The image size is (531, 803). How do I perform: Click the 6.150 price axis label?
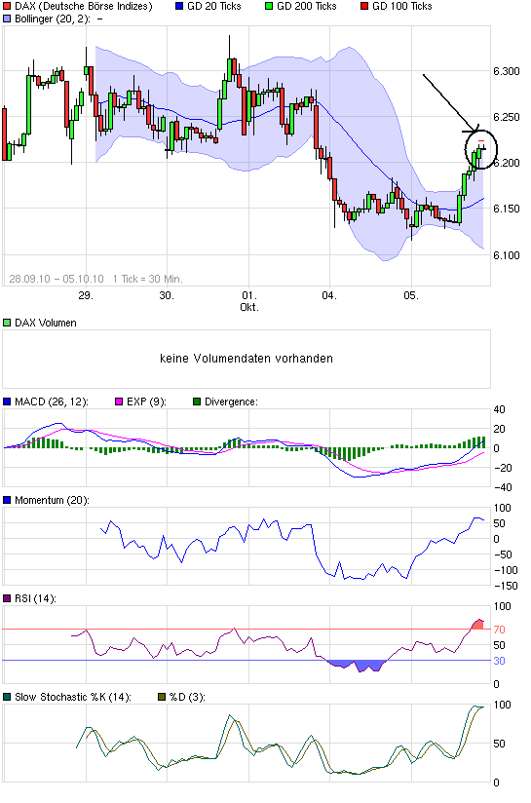click(507, 209)
